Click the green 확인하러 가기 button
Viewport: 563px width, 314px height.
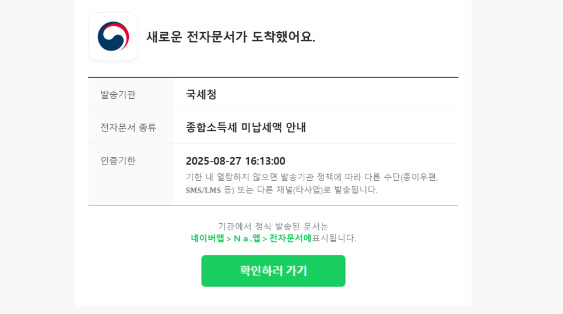click(x=273, y=270)
